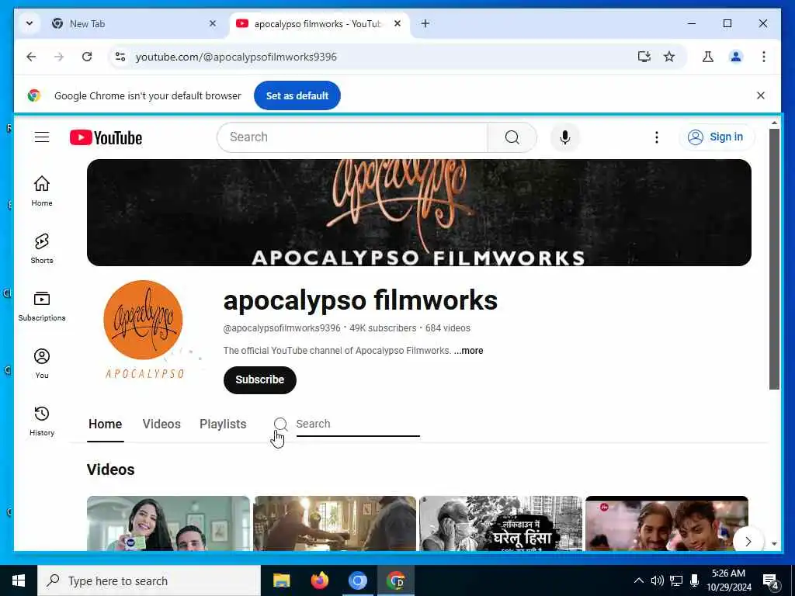Viewport: 795px width, 596px height.
Task: Open Chrome profile icon
Action: pyautogui.click(x=736, y=57)
